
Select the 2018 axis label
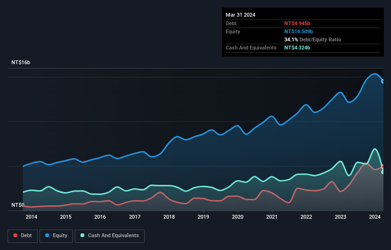[x=169, y=217]
